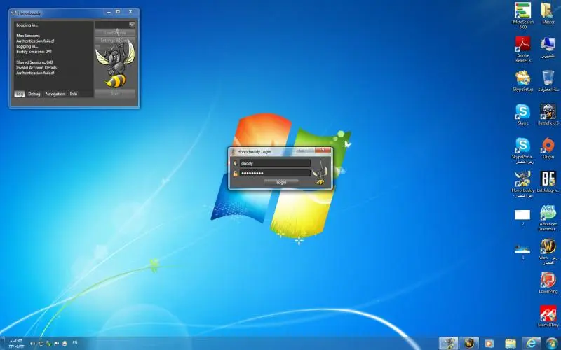The height and width of the screenshot is (350, 561).
Task: Open the Windows Start orb
Action: coord(552,343)
